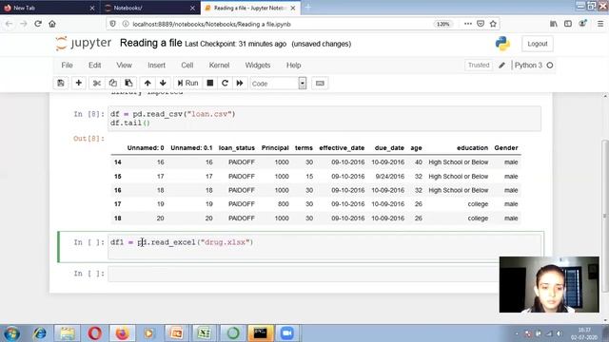Open Opera browser from the taskbar

[94, 333]
